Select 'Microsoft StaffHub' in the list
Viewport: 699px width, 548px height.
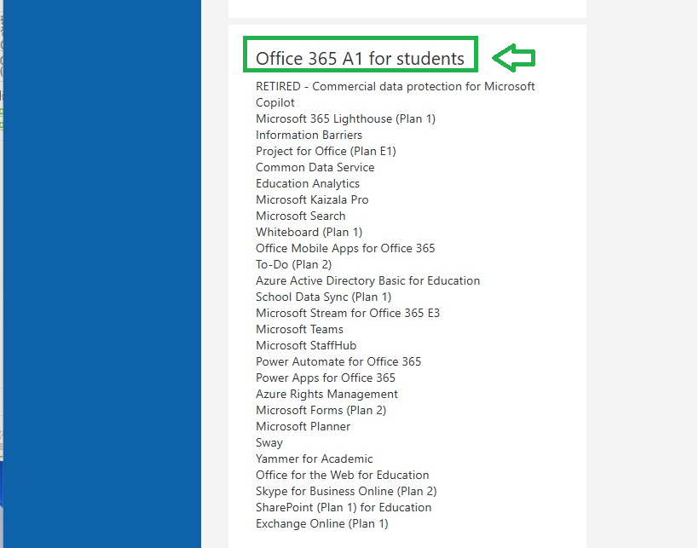306,346
